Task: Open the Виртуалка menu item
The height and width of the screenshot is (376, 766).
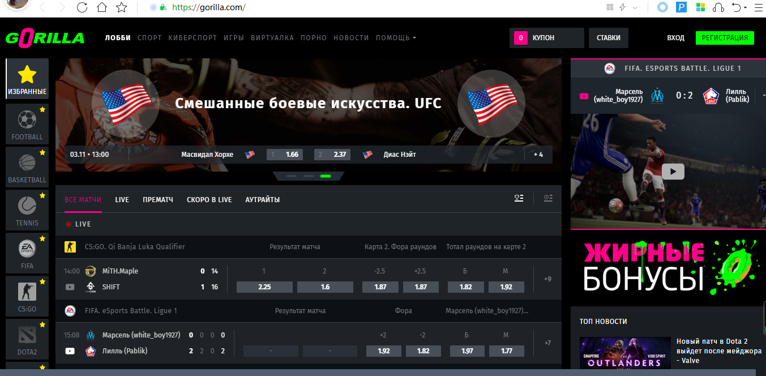Action: [272, 38]
